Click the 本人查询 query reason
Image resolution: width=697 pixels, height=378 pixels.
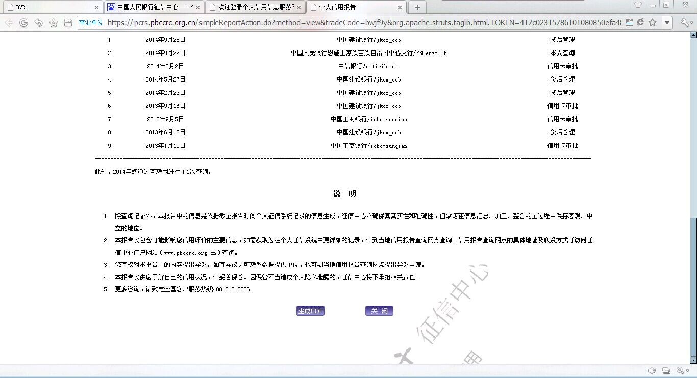[x=562, y=53]
